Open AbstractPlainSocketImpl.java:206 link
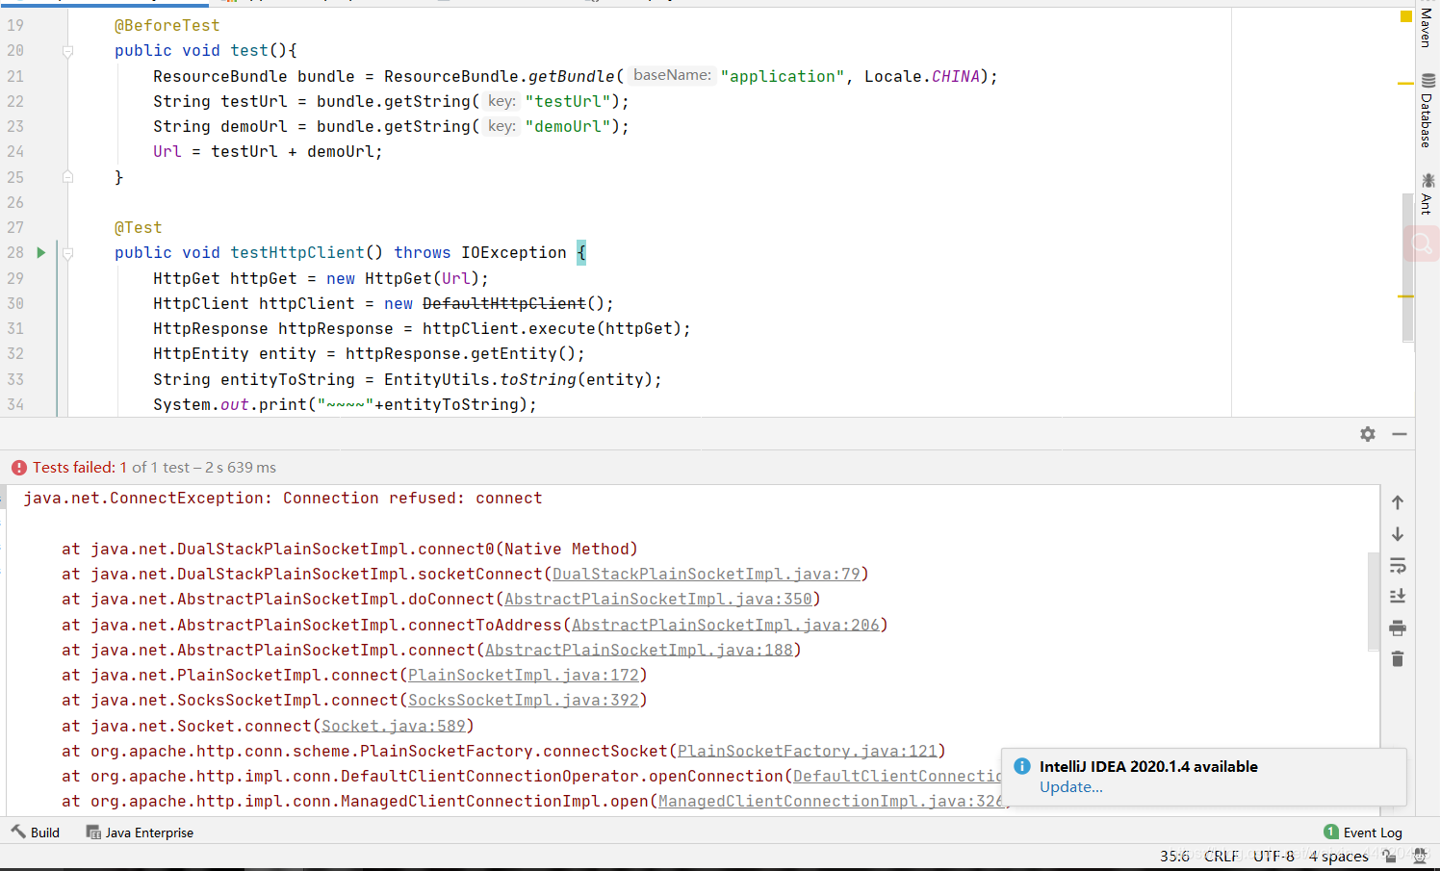 (726, 626)
